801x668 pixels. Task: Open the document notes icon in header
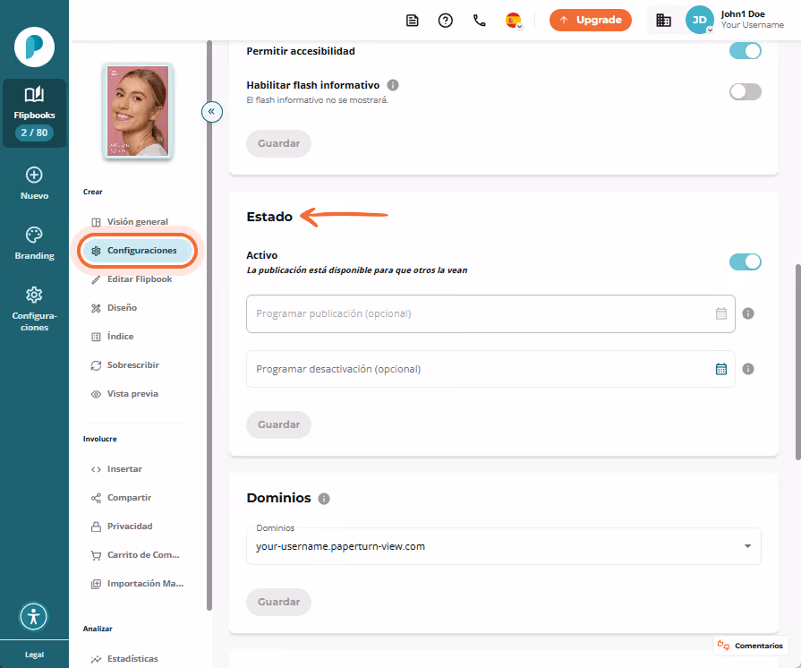413,21
